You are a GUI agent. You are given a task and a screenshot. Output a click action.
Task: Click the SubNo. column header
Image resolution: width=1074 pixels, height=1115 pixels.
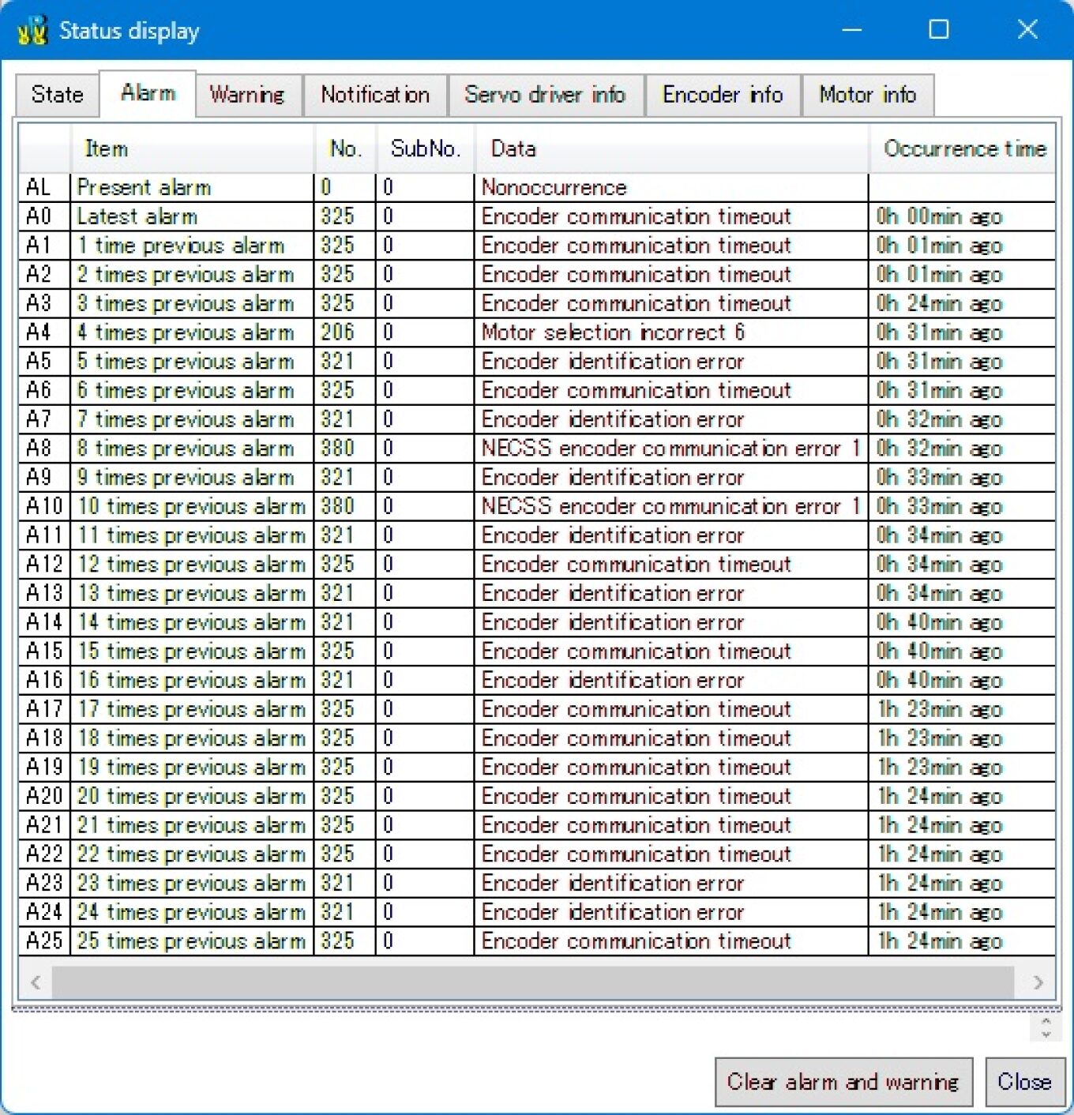[x=425, y=148]
